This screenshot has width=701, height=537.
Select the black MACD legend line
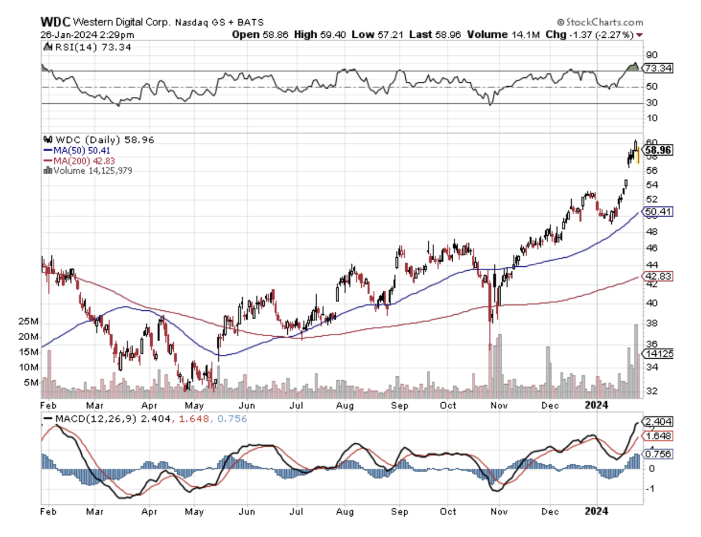pyautogui.click(x=47, y=419)
